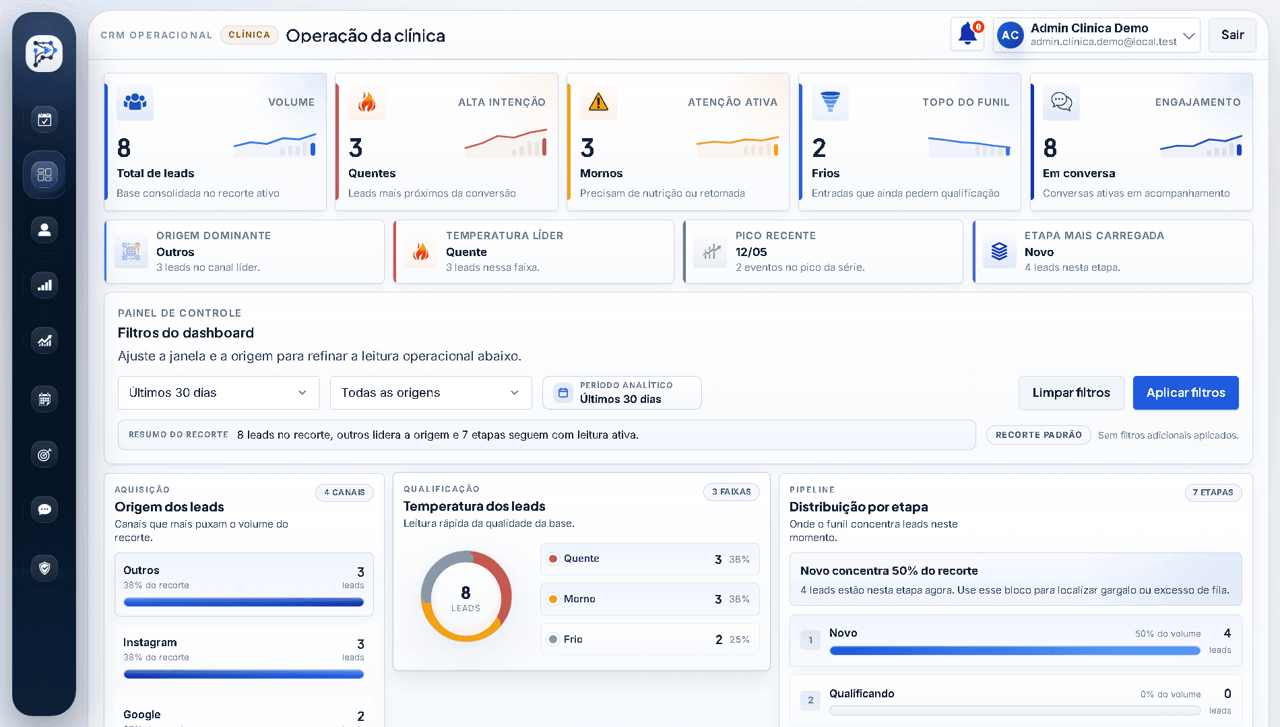1280x727 pixels.
Task: Open the trend line analytics sidebar icon
Action: pyautogui.click(x=44, y=341)
